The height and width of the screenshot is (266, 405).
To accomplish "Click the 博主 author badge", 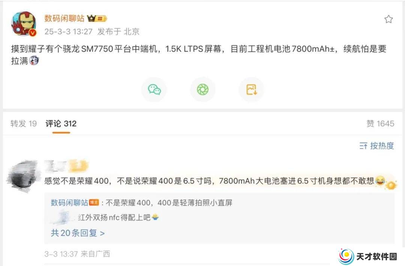I will (x=94, y=203).
